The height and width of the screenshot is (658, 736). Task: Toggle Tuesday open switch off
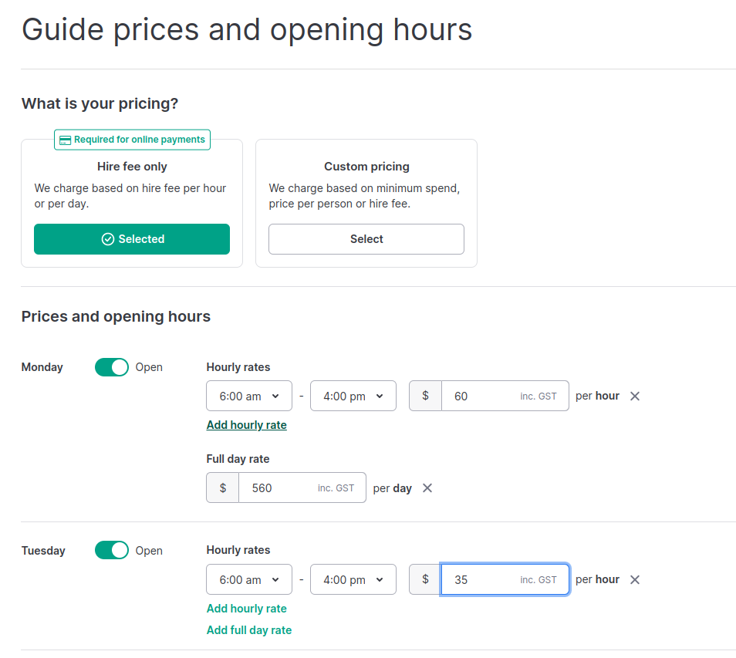pos(112,550)
